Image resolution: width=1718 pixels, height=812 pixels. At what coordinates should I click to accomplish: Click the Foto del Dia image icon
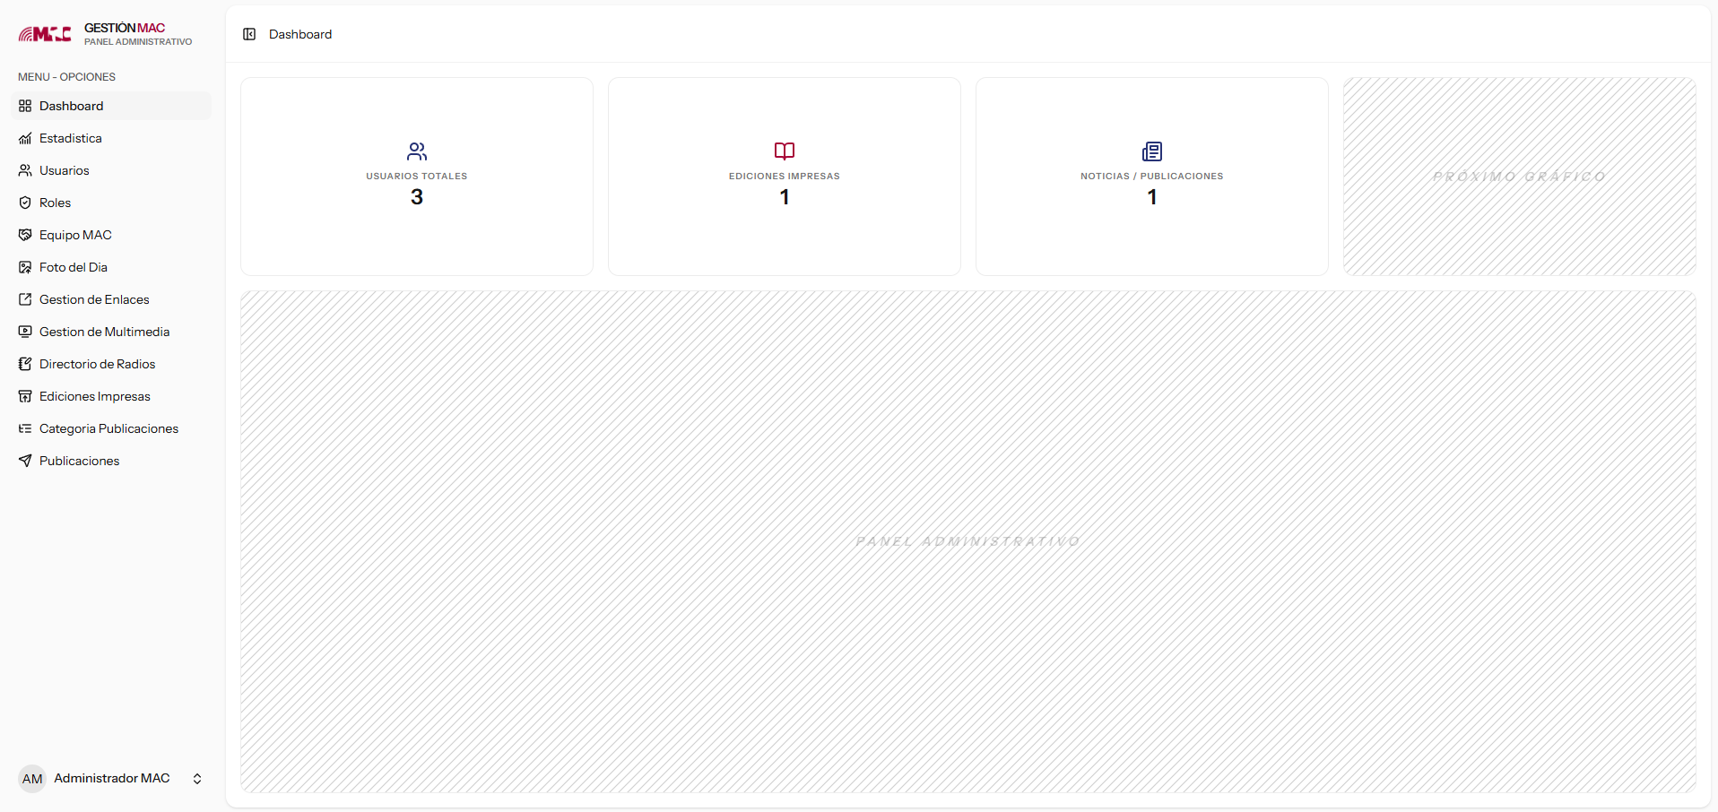(25, 267)
